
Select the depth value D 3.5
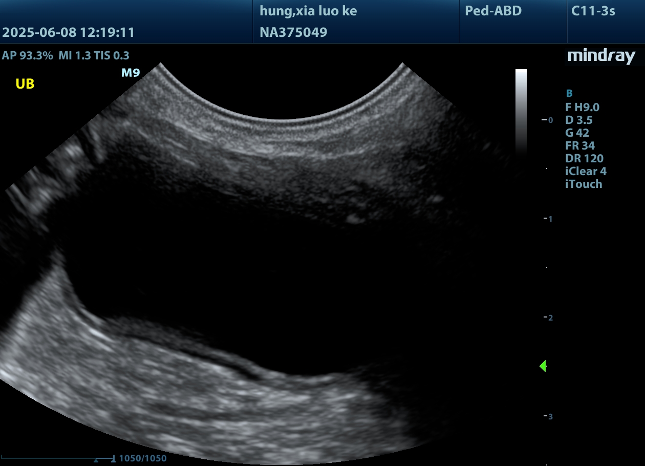coord(578,120)
